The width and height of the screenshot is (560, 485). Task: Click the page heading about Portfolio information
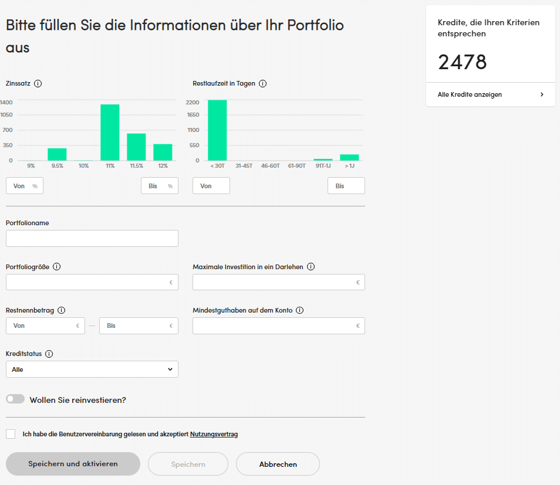coord(175,36)
